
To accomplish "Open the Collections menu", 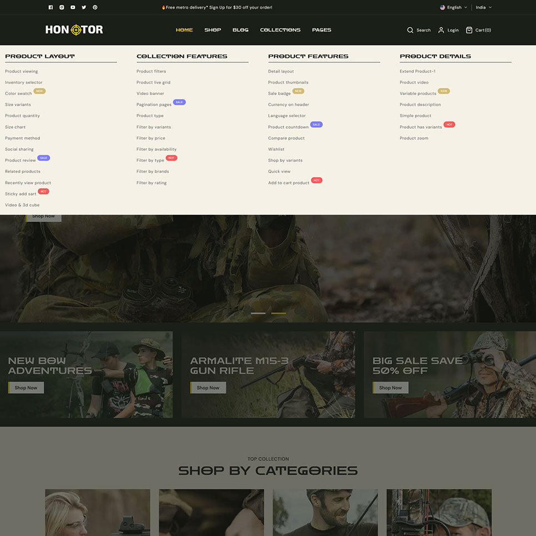I will point(280,30).
